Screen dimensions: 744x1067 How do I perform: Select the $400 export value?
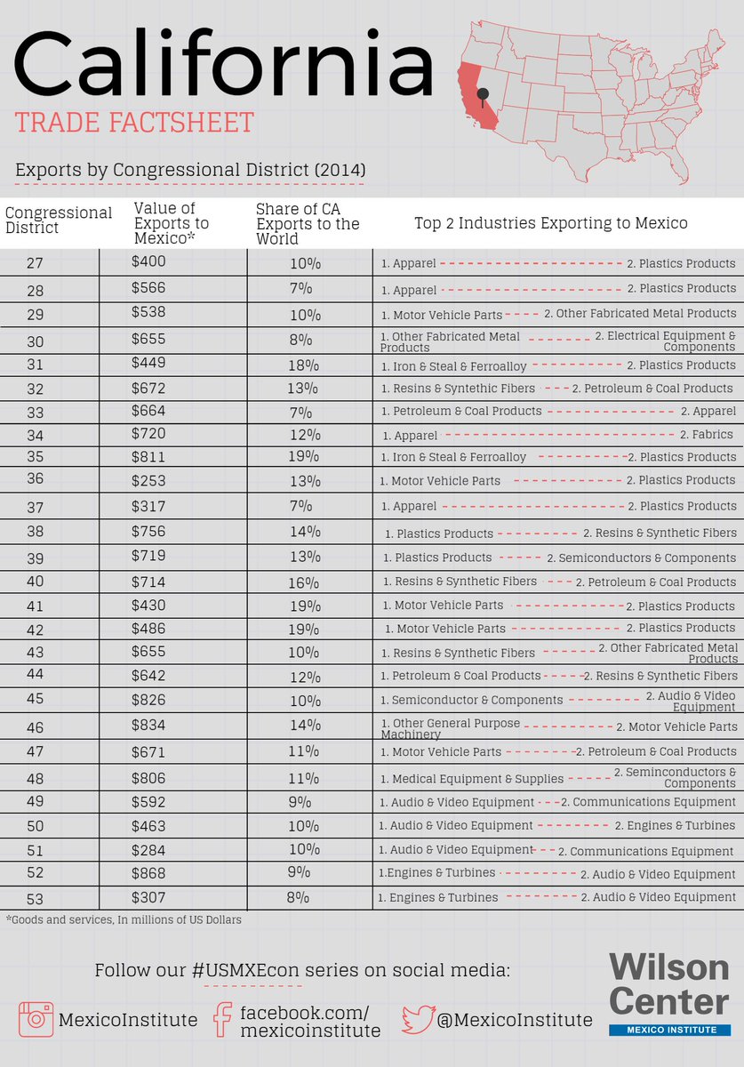pos(148,261)
